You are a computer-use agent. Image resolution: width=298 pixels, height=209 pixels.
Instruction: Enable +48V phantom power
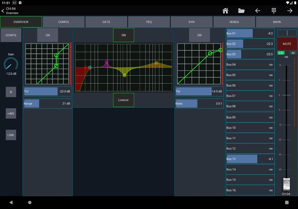pyautogui.click(x=11, y=114)
